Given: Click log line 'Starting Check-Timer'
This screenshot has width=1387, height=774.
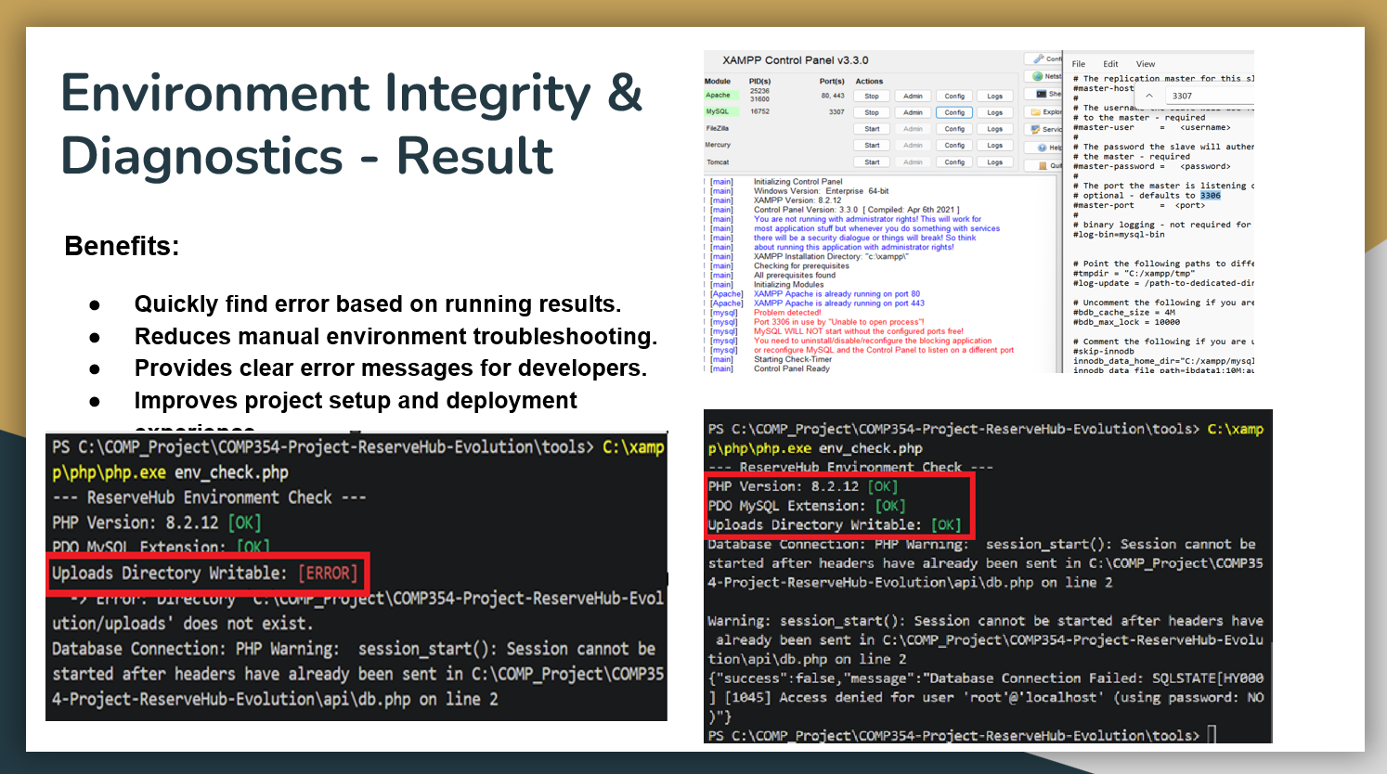Looking at the screenshot, I should pyautogui.click(x=793, y=359).
